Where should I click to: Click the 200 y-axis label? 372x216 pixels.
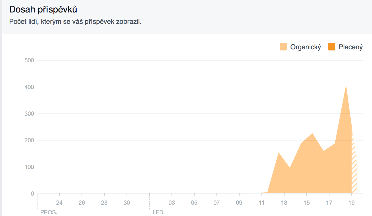click(x=29, y=140)
